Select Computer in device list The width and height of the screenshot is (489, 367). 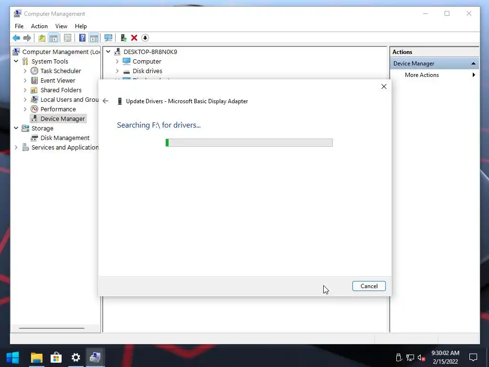click(147, 62)
